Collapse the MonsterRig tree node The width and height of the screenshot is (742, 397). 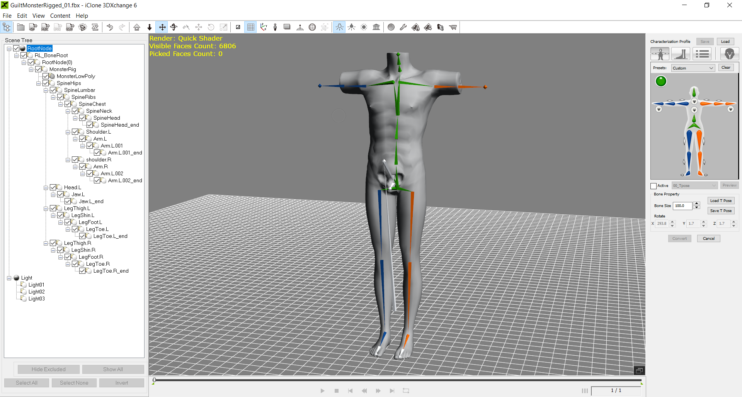(31, 70)
